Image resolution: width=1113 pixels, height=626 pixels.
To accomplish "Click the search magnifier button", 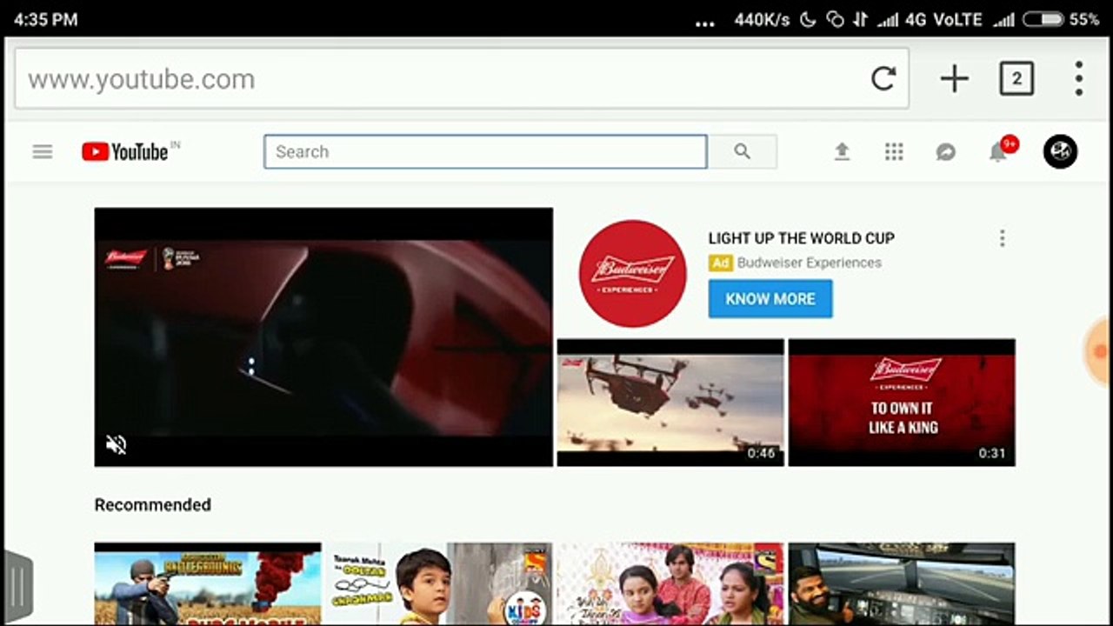I will tap(742, 151).
